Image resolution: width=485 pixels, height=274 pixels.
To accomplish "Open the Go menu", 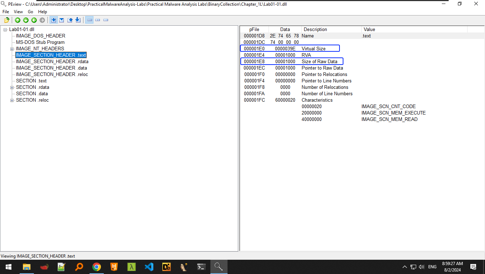I will pyautogui.click(x=30, y=12).
